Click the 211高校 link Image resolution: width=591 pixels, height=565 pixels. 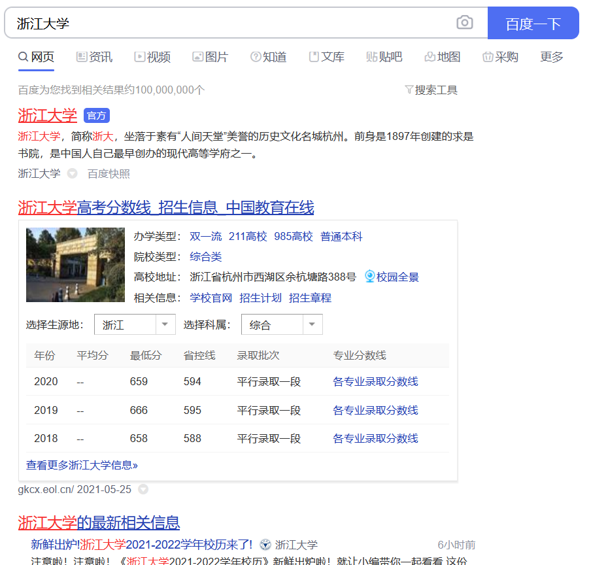coord(248,236)
